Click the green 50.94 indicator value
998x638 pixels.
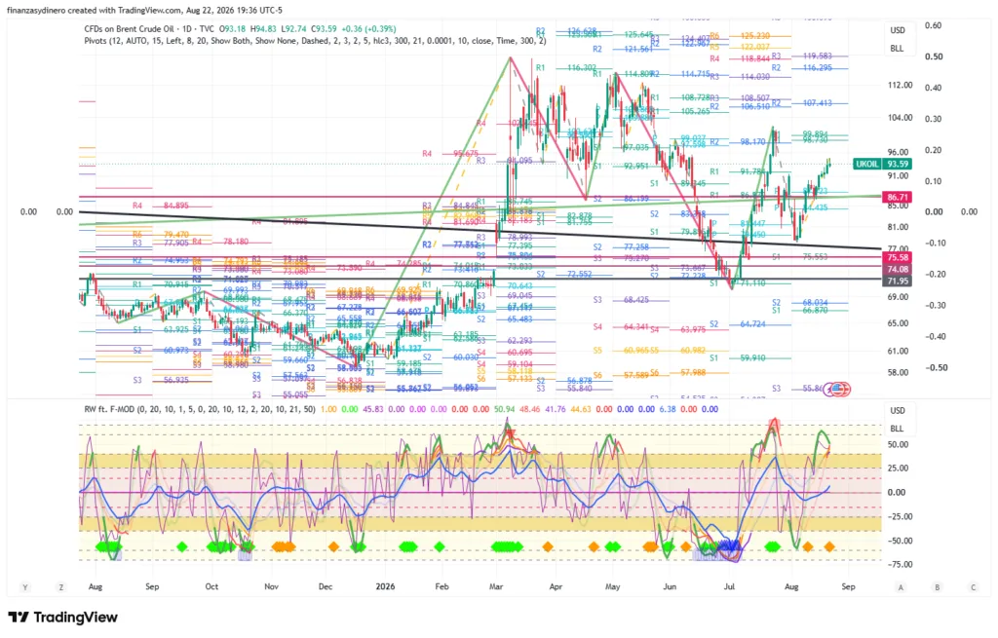[x=505, y=409]
